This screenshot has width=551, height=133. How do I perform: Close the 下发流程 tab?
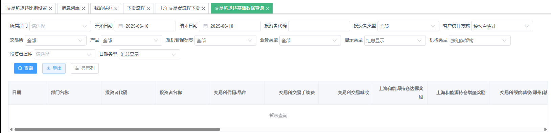(x=149, y=9)
